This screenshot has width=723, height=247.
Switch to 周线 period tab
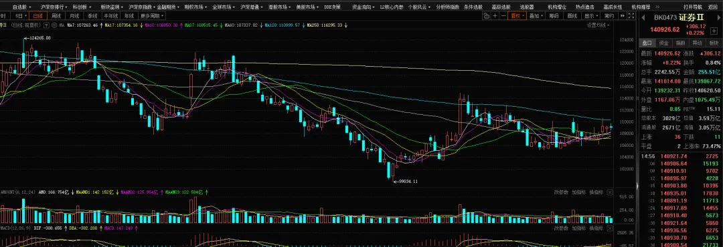tap(57, 15)
